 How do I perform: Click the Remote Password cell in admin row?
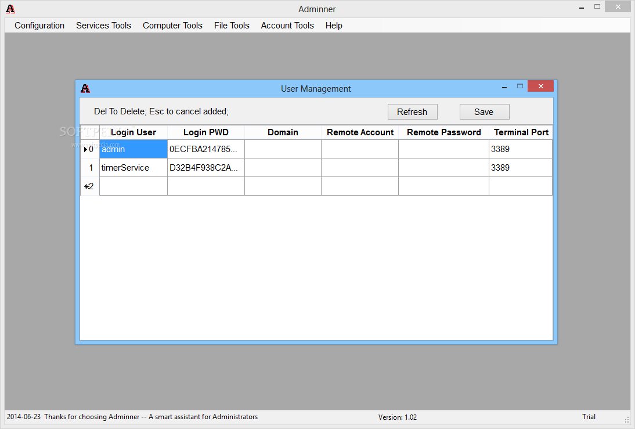pyautogui.click(x=444, y=149)
